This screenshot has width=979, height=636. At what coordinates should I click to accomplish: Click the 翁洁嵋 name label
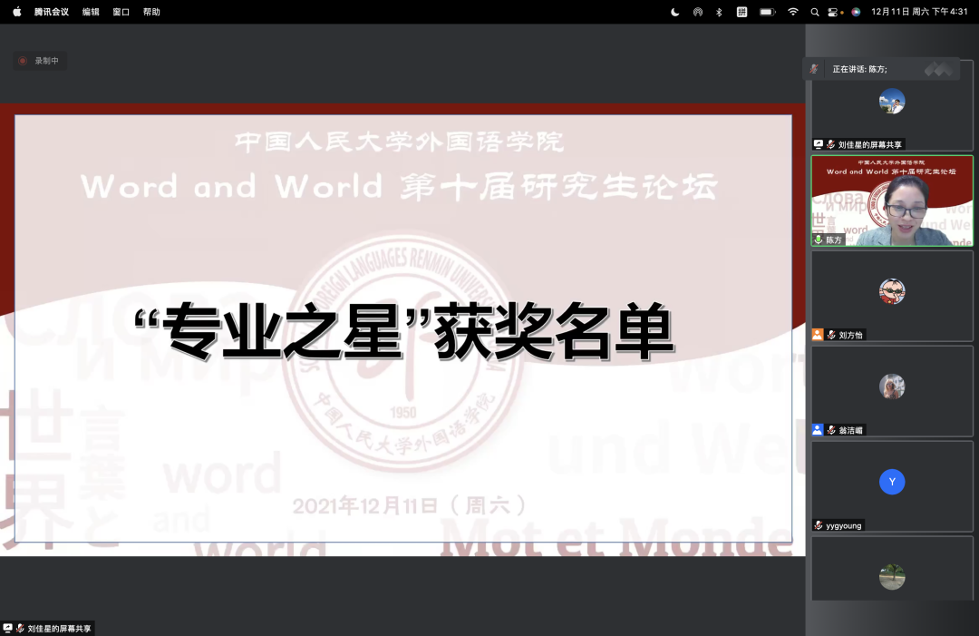pyautogui.click(x=850, y=430)
